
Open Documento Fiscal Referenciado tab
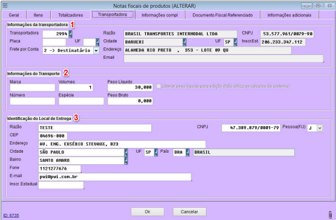[222, 15]
